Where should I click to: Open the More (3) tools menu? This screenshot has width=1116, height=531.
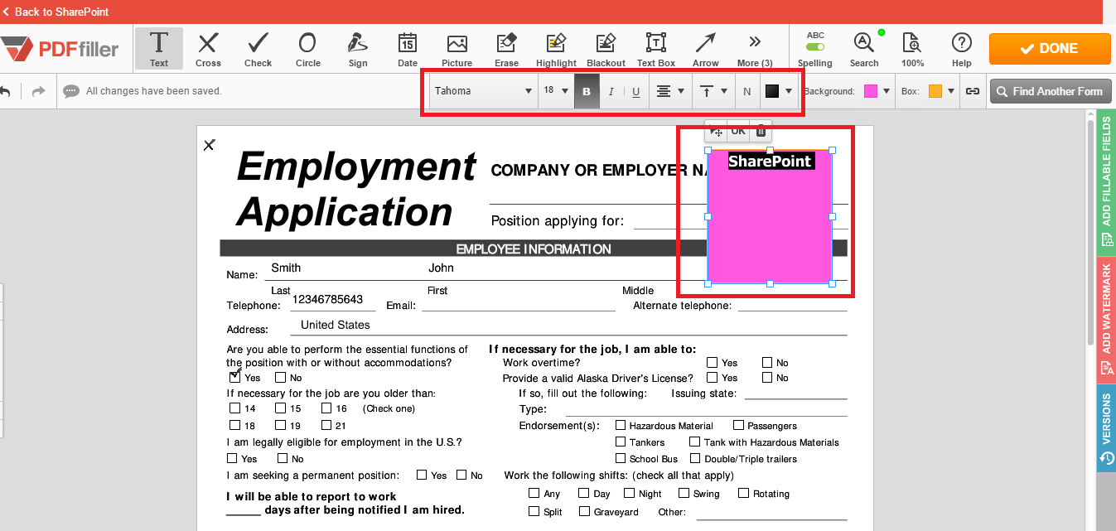click(x=755, y=48)
